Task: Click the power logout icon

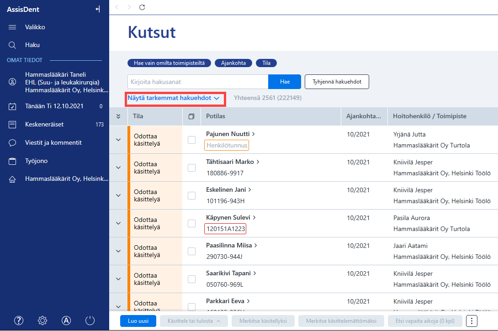Action: point(90,320)
